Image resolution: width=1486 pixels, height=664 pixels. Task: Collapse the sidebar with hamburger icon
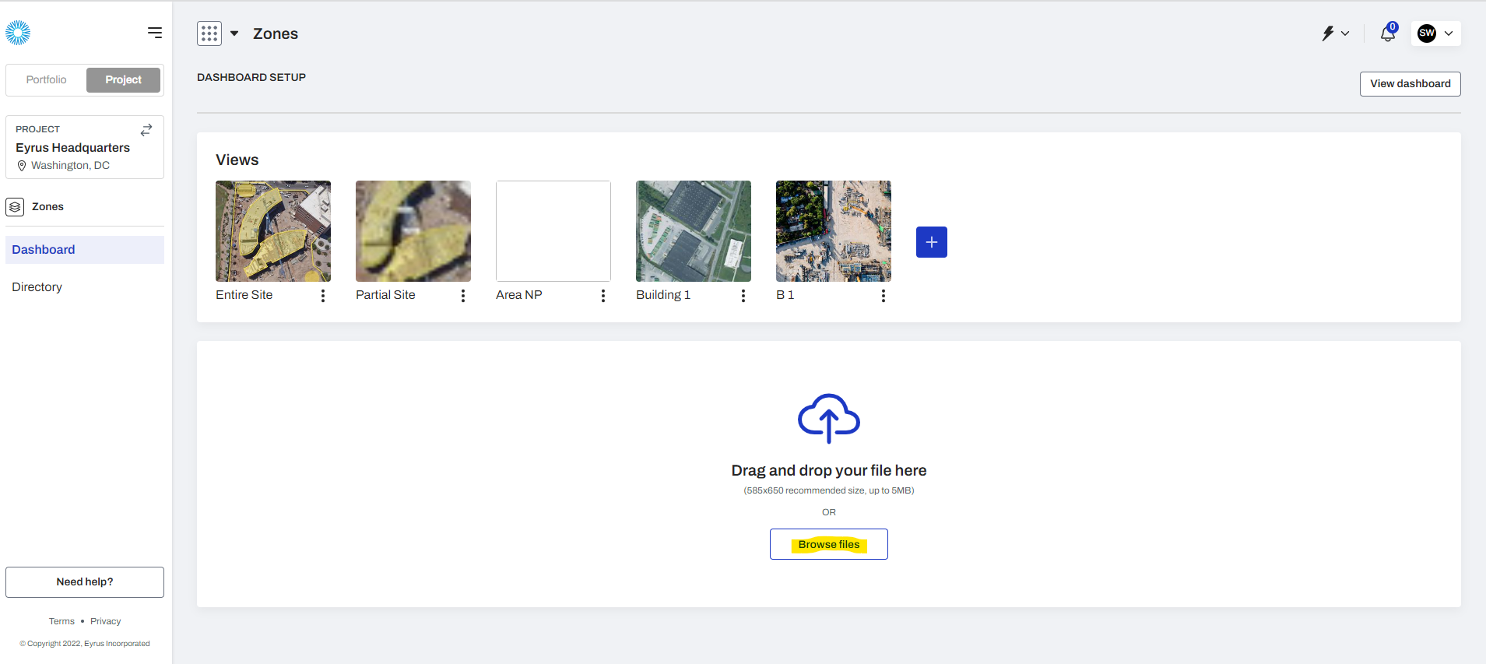[155, 33]
